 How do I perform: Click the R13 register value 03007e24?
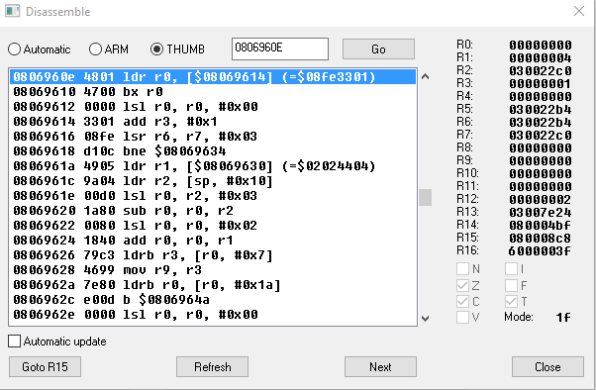pos(541,212)
